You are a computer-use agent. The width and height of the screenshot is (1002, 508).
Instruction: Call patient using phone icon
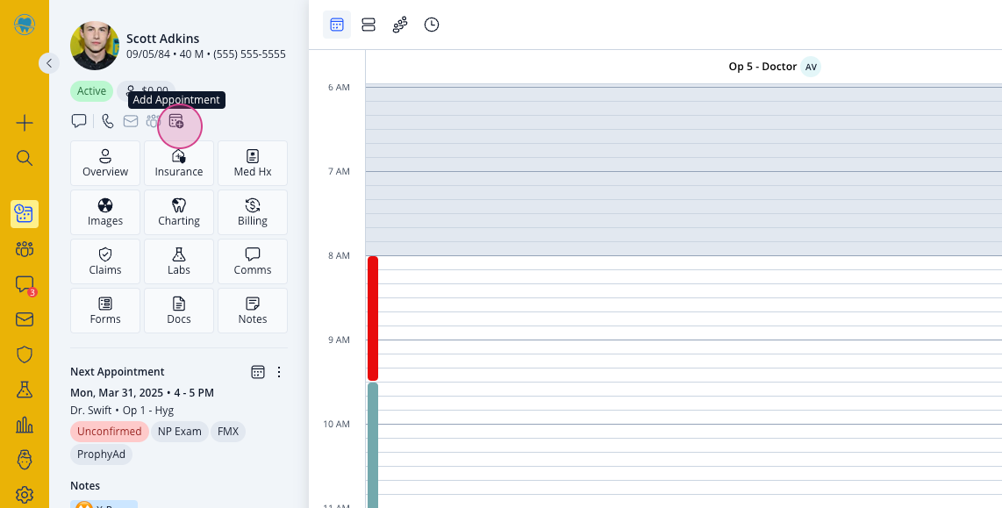tap(107, 121)
